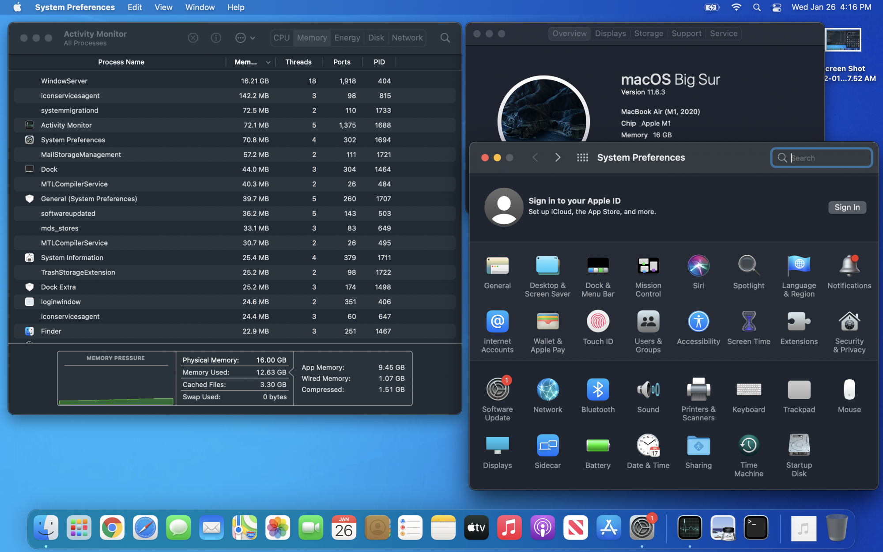Click the stop process icon
Screen dimensions: 883x552
(193, 38)
